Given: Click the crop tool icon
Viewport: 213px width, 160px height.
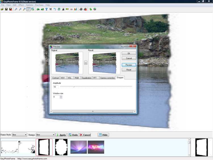Looking at the screenshot, I should click(x=51, y=9).
